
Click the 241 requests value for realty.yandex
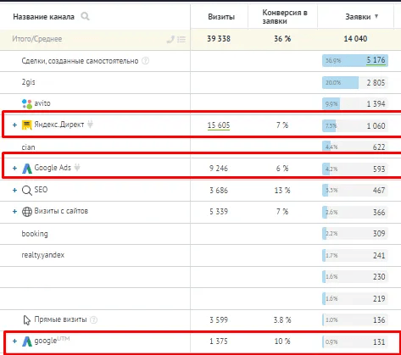(x=379, y=256)
